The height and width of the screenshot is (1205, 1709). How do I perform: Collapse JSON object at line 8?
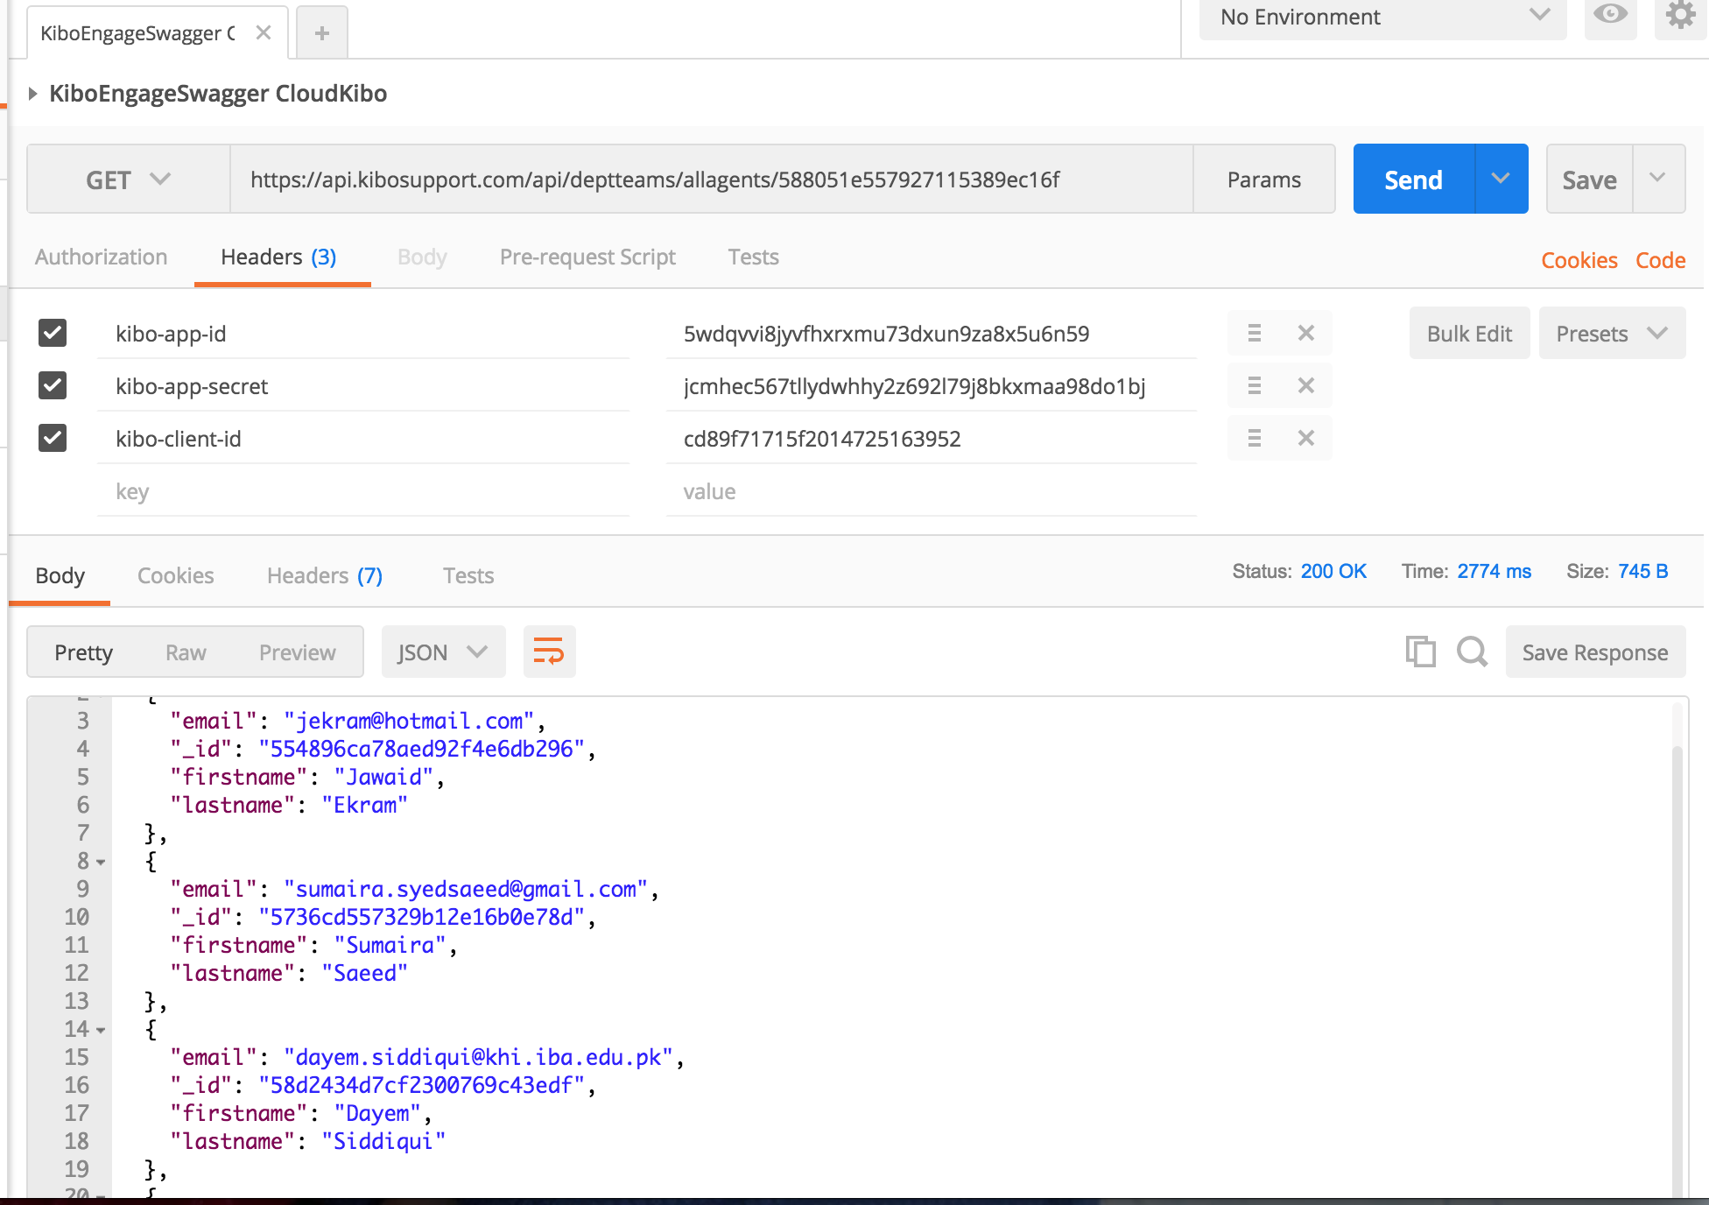click(x=101, y=863)
